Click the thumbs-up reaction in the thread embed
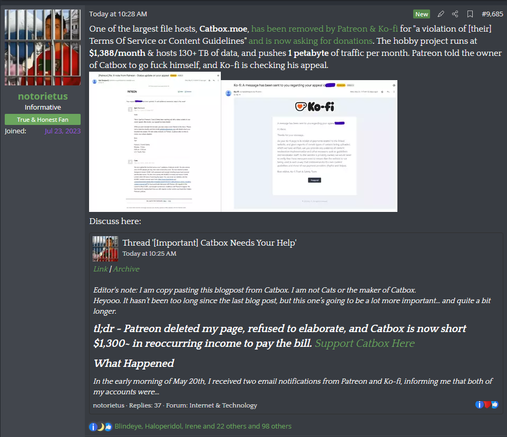The width and height of the screenshot is (507, 437). pyautogui.click(x=495, y=405)
